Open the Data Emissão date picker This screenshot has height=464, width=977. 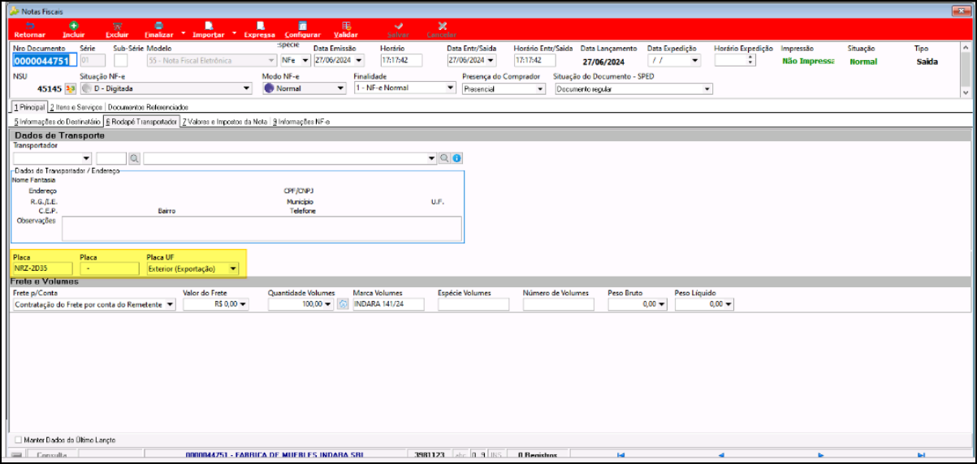[x=359, y=61]
